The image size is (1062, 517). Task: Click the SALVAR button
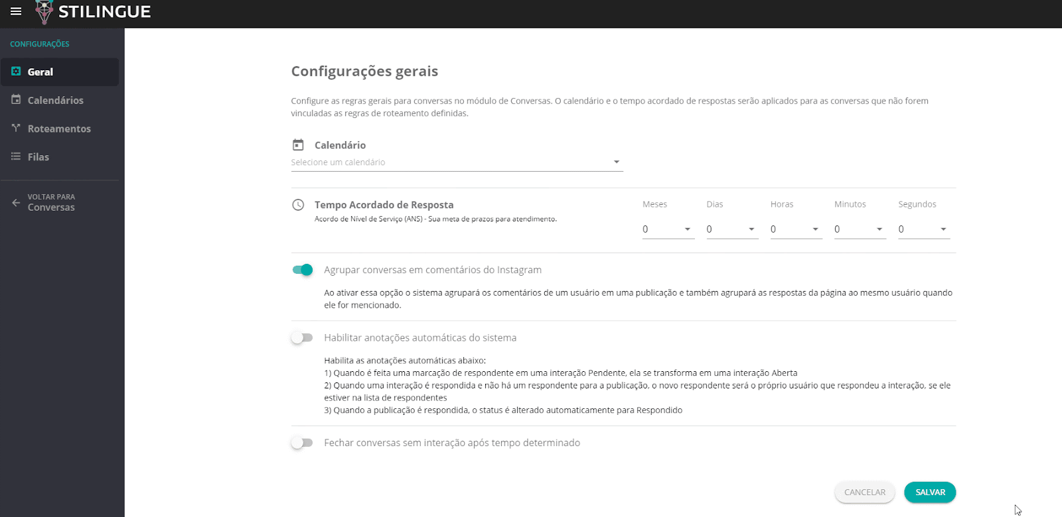(930, 492)
